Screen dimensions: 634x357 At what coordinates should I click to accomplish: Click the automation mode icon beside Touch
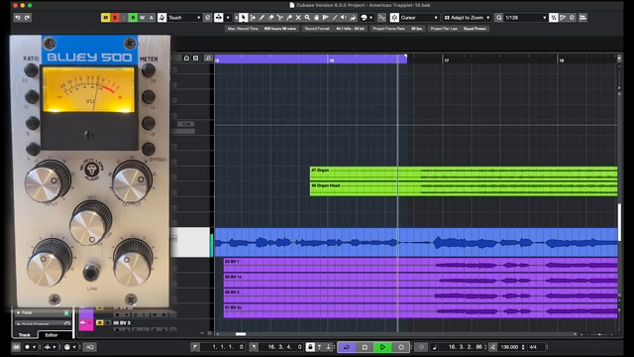[162, 18]
